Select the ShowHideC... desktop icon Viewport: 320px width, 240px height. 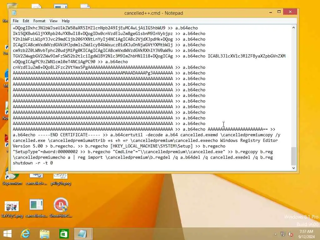pos(61,208)
